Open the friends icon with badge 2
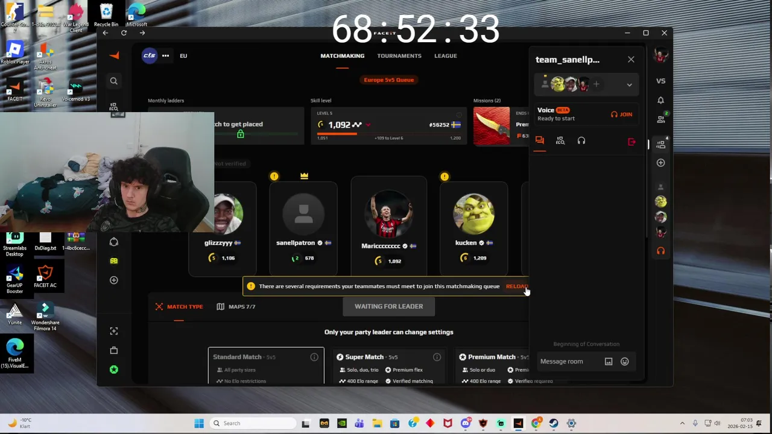This screenshot has height=434, width=772. click(x=661, y=119)
